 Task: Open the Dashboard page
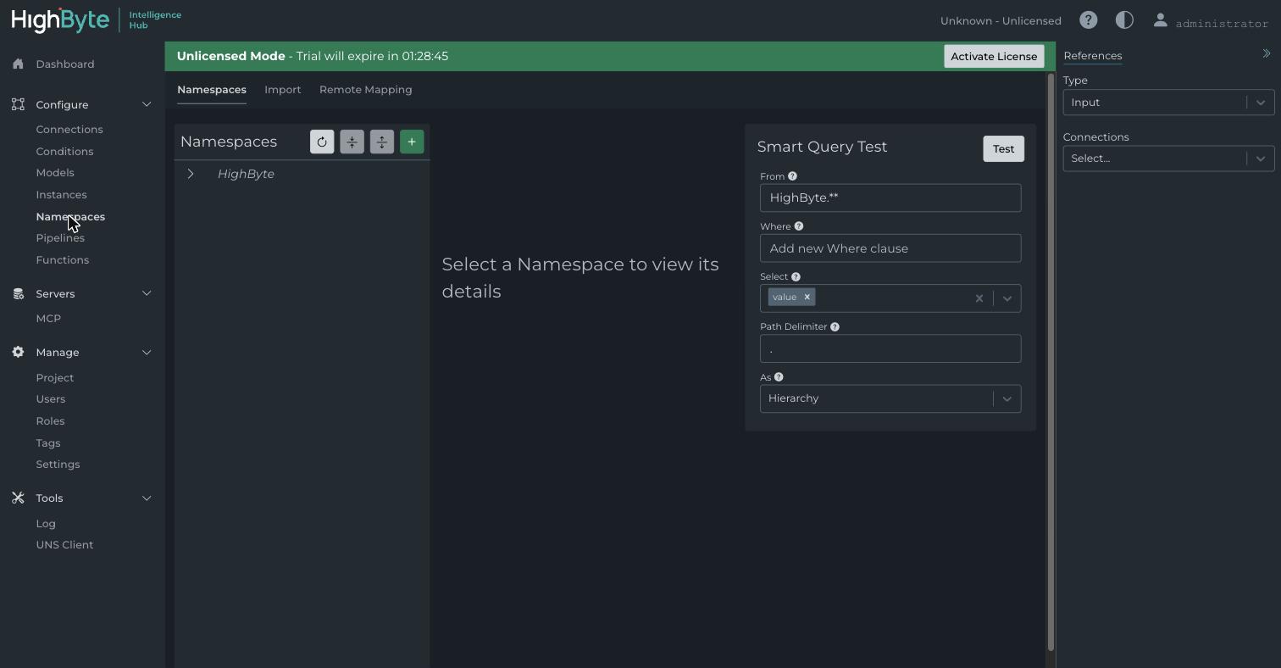(65, 64)
